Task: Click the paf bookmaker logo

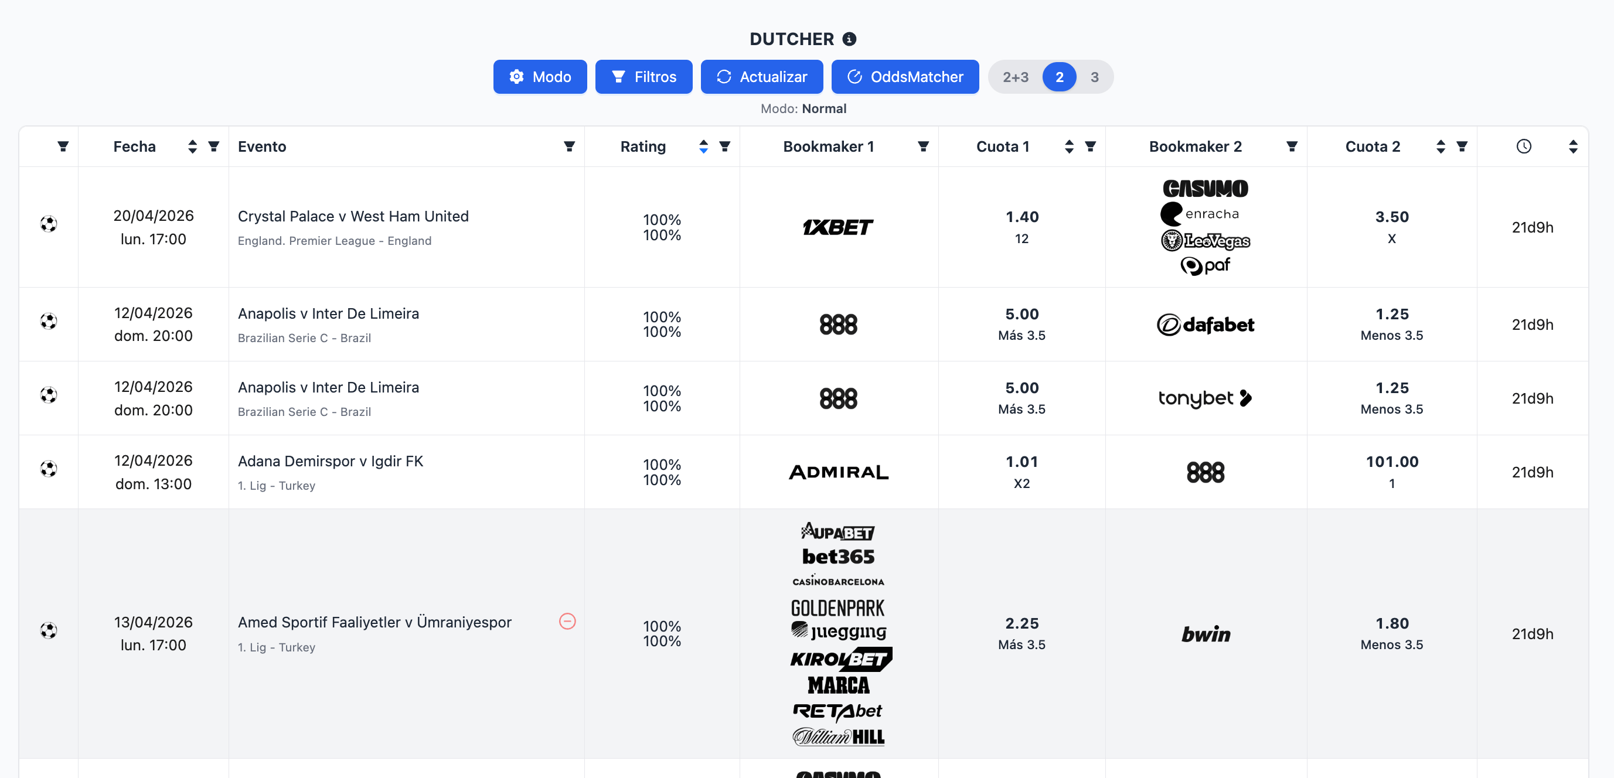Action: point(1205,265)
